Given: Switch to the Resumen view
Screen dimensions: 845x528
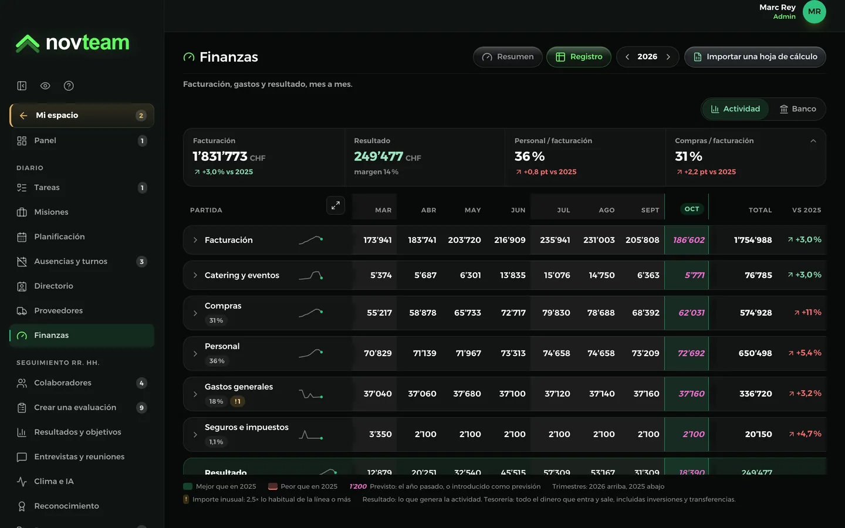Looking at the screenshot, I should [508, 57].
